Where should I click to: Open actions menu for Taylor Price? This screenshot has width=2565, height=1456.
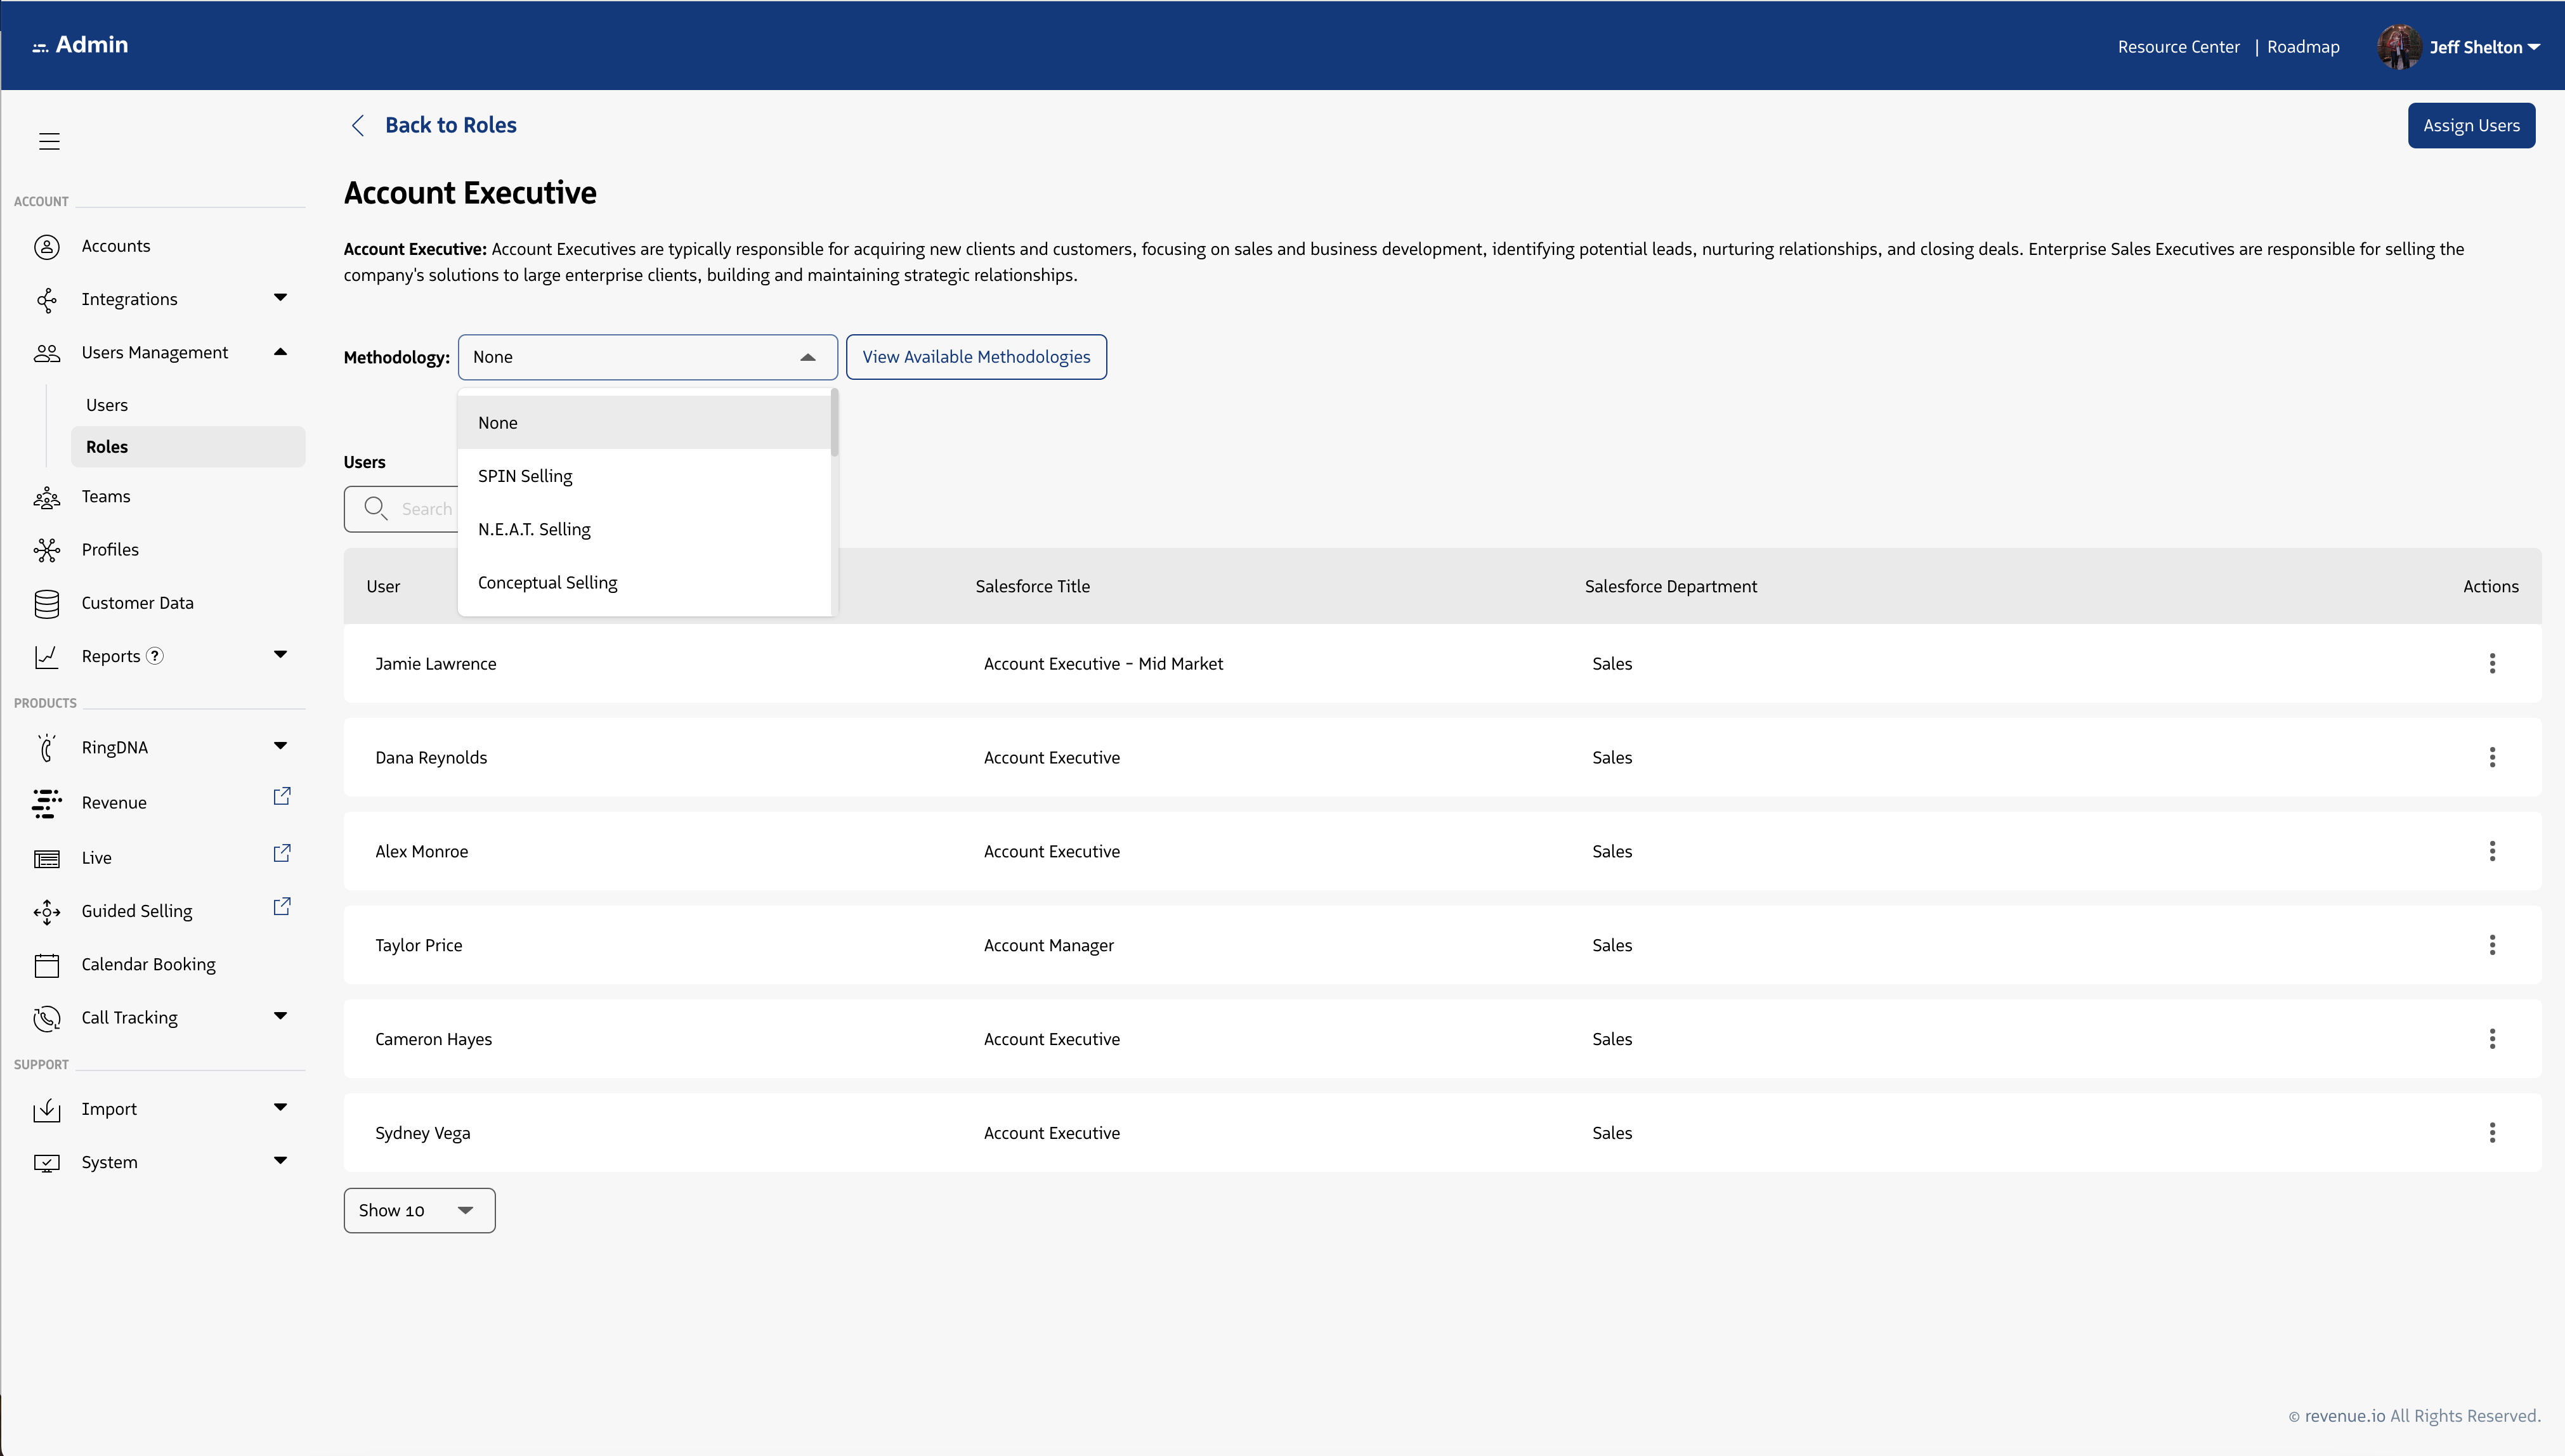point(2491,945)
